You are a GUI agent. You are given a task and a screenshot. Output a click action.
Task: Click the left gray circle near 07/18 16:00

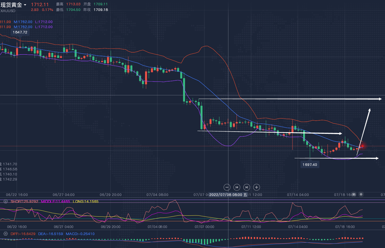pyautogui.click(x=354, y=194)
